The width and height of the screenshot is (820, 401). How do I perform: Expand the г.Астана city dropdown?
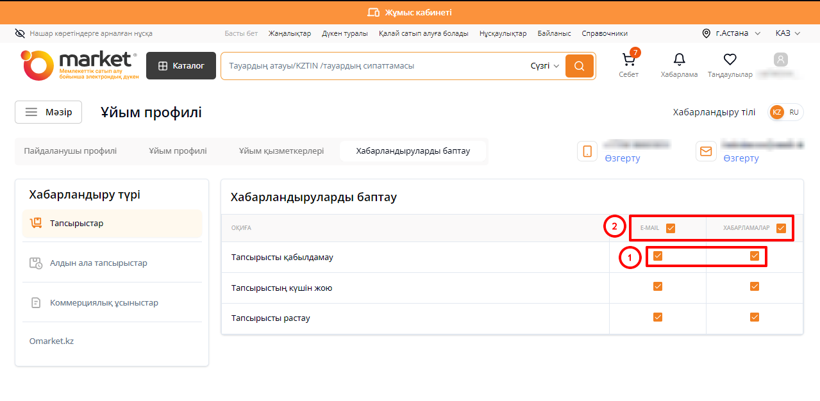pos(732,33)
